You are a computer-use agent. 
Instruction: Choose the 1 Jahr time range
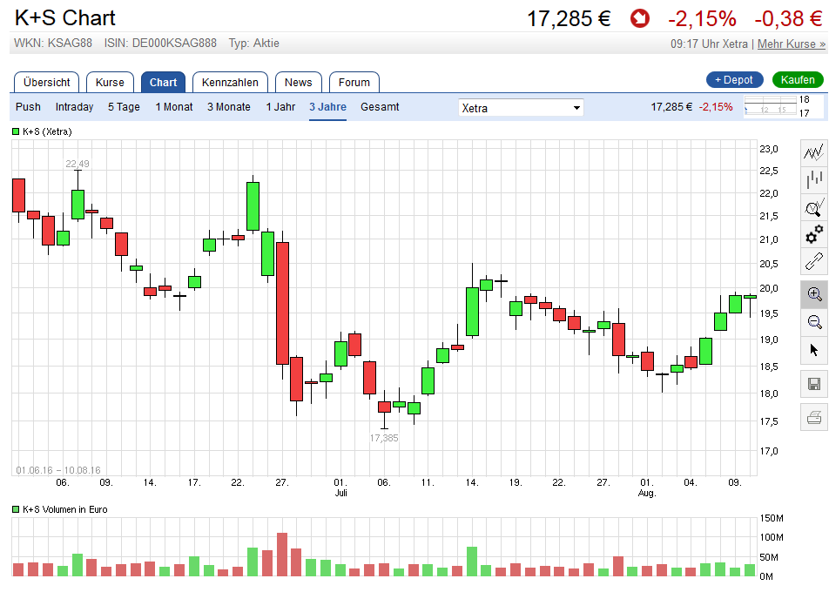[x=280, y=107]
